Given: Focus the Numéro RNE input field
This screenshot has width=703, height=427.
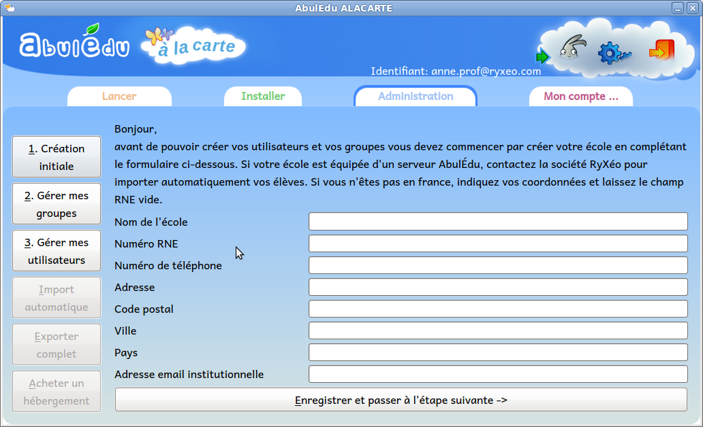Looking at the screenshot, I should [x=498, y=243].
